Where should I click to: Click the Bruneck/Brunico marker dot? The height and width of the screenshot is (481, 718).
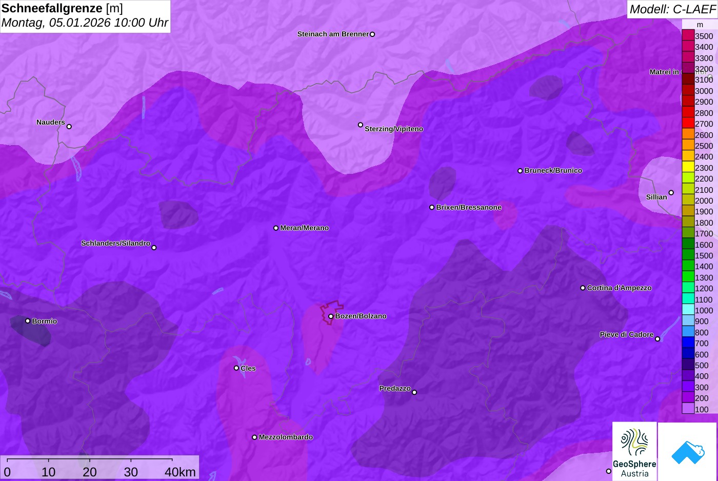coord(520,171)
